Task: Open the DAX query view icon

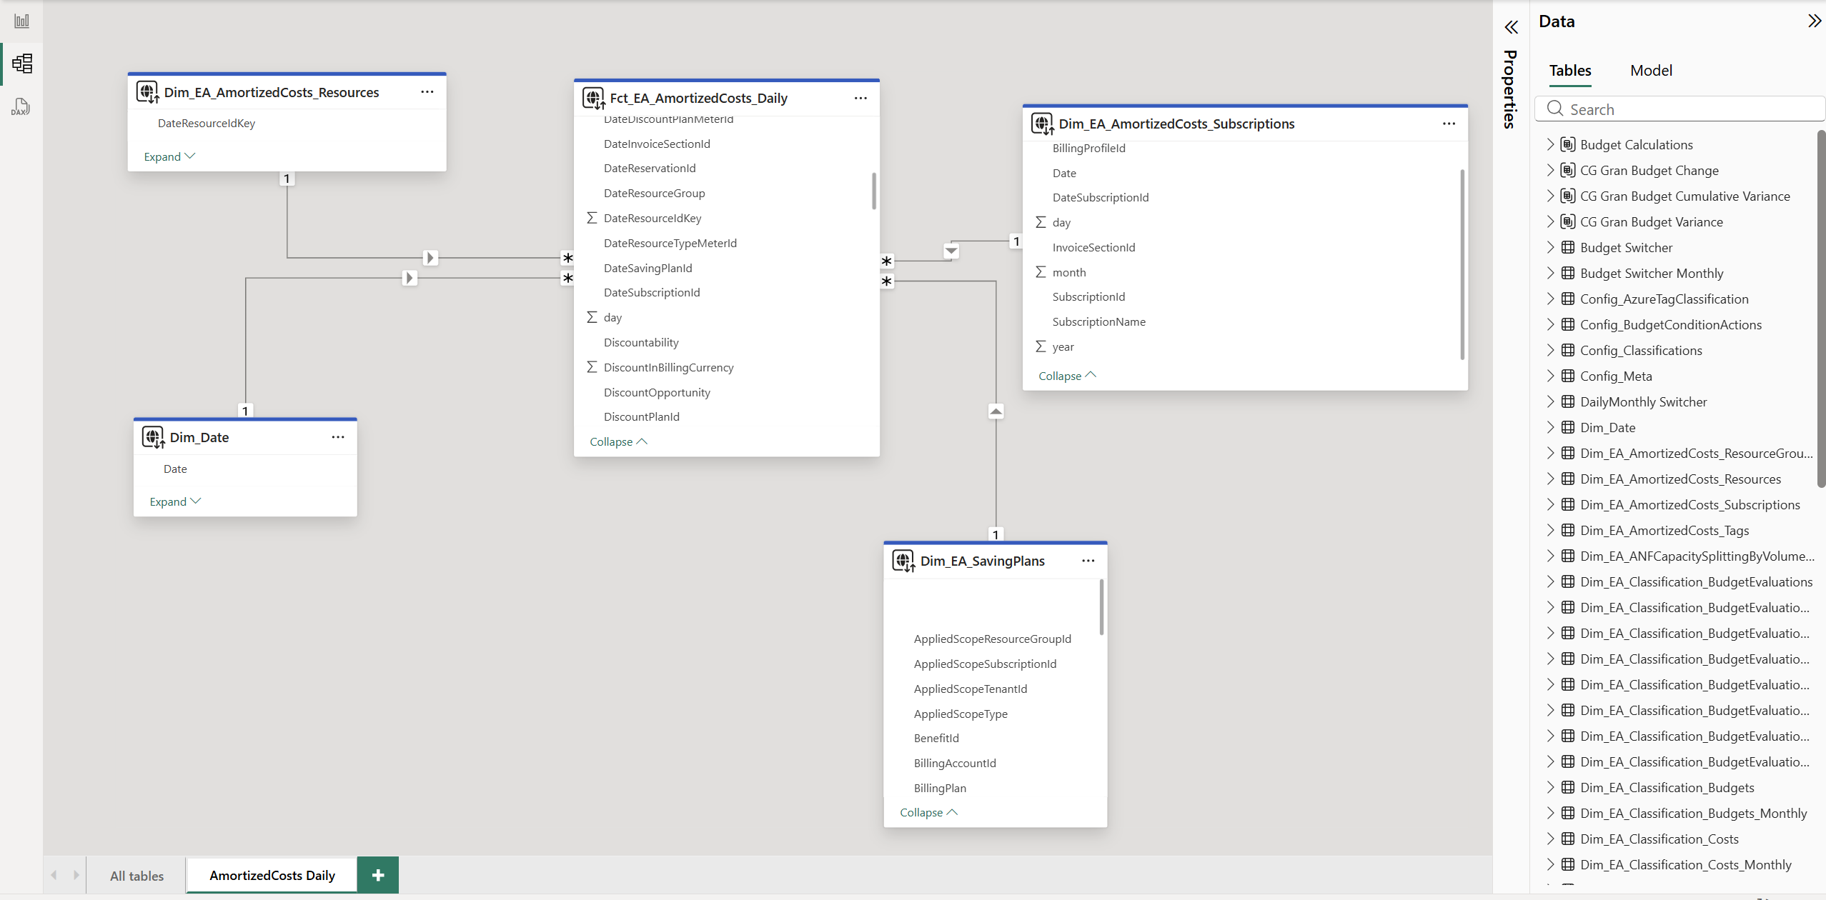Action: coord(21,106)
